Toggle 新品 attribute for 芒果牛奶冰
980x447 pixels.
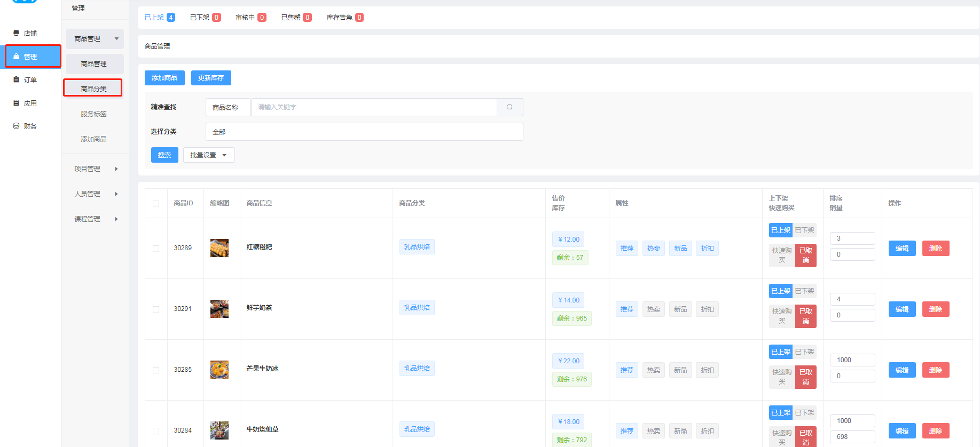pyautogui.click(x=680, y=370)
